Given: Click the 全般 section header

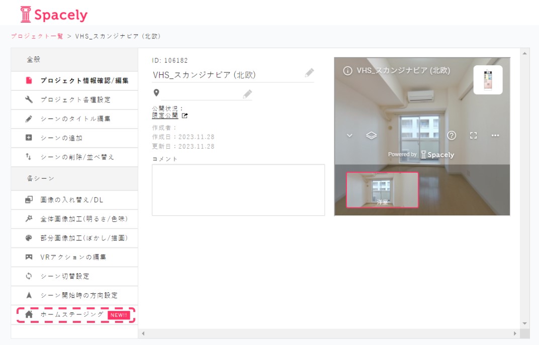Looking at the screenshot, I should click(x=74, y=60).
